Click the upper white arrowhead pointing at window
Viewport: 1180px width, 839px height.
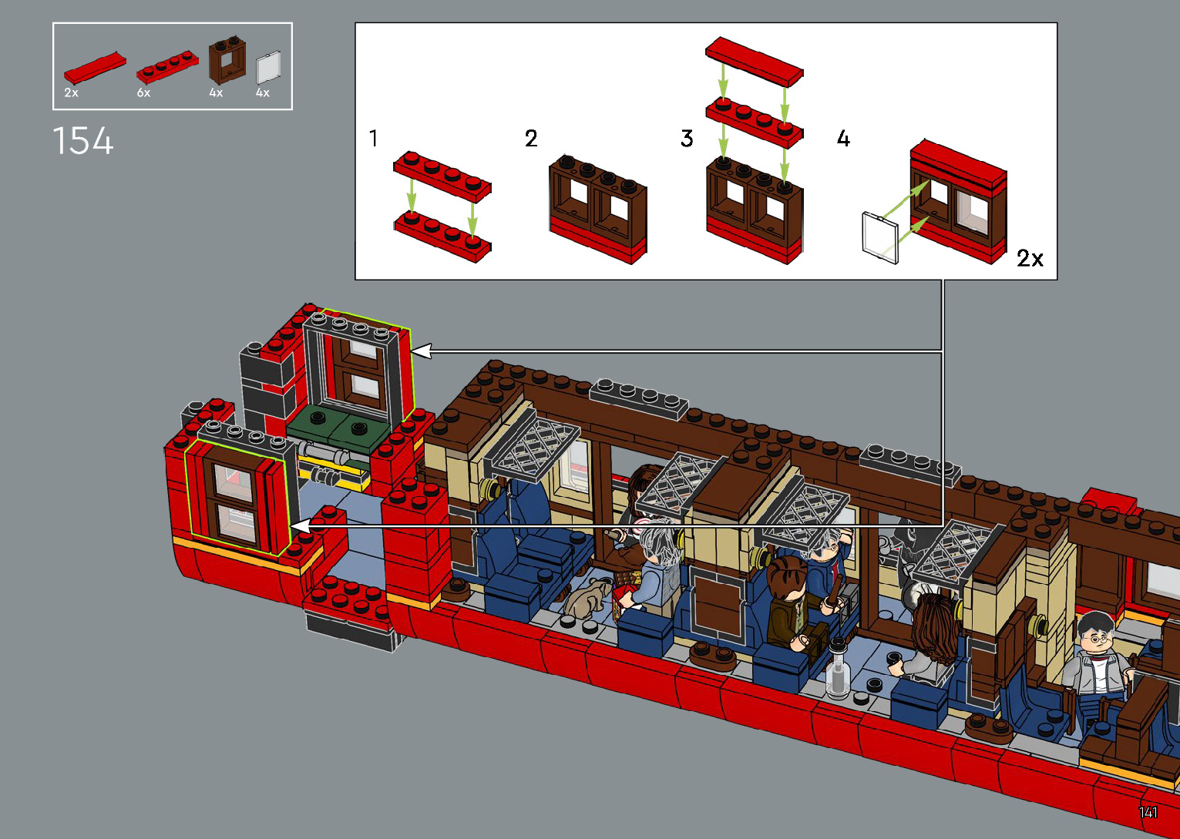click(x=422, y=351)
